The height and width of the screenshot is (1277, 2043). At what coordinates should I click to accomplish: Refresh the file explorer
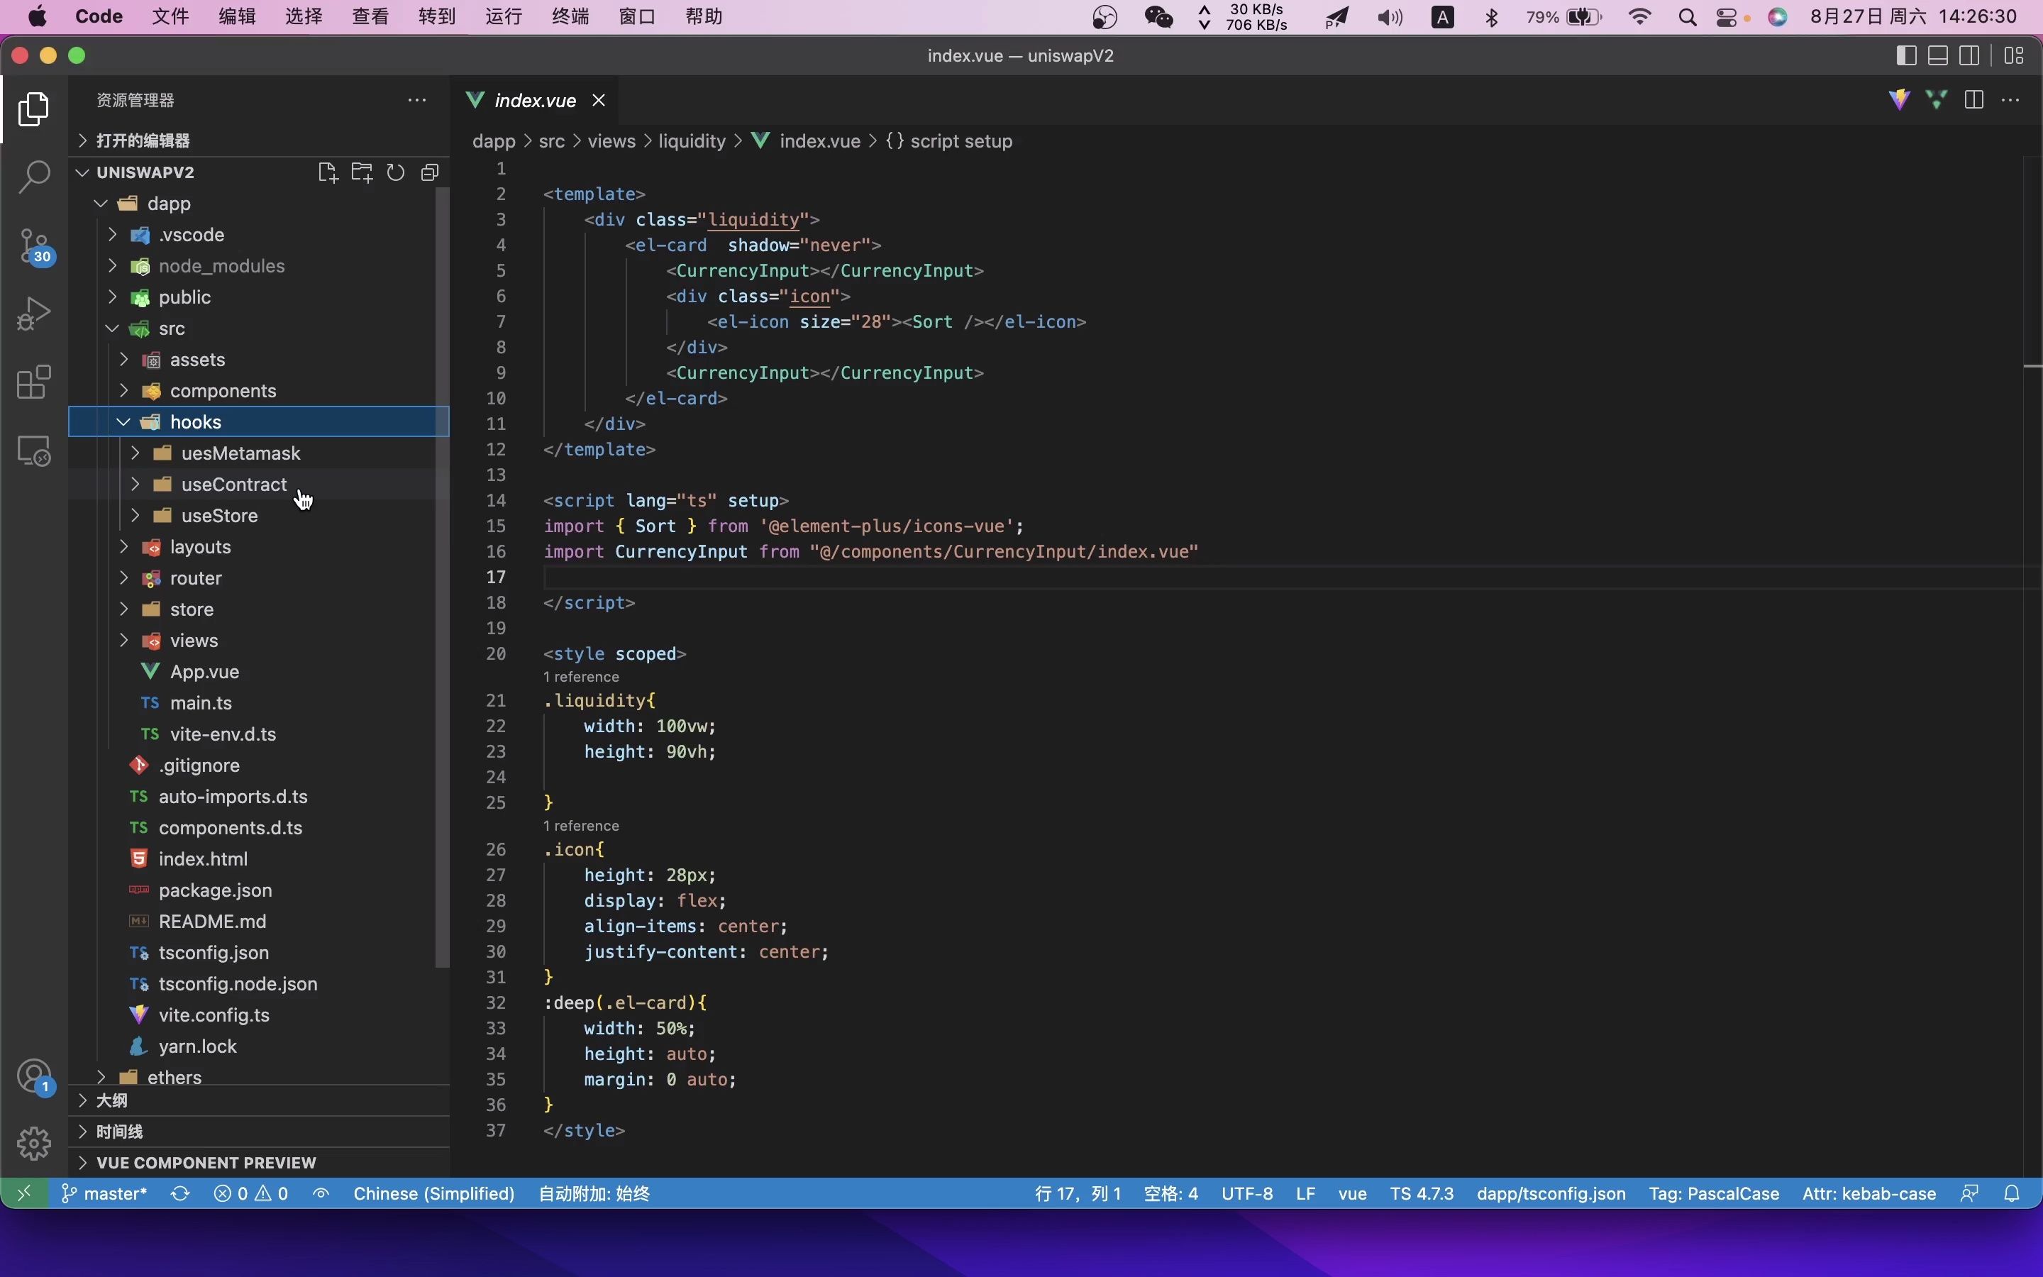click(395, 172)
